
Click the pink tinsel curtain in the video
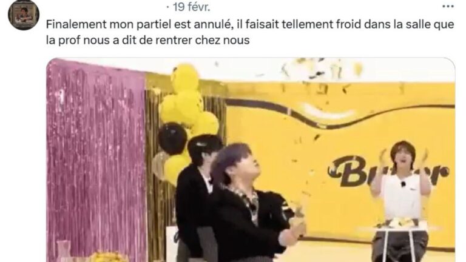96,160
